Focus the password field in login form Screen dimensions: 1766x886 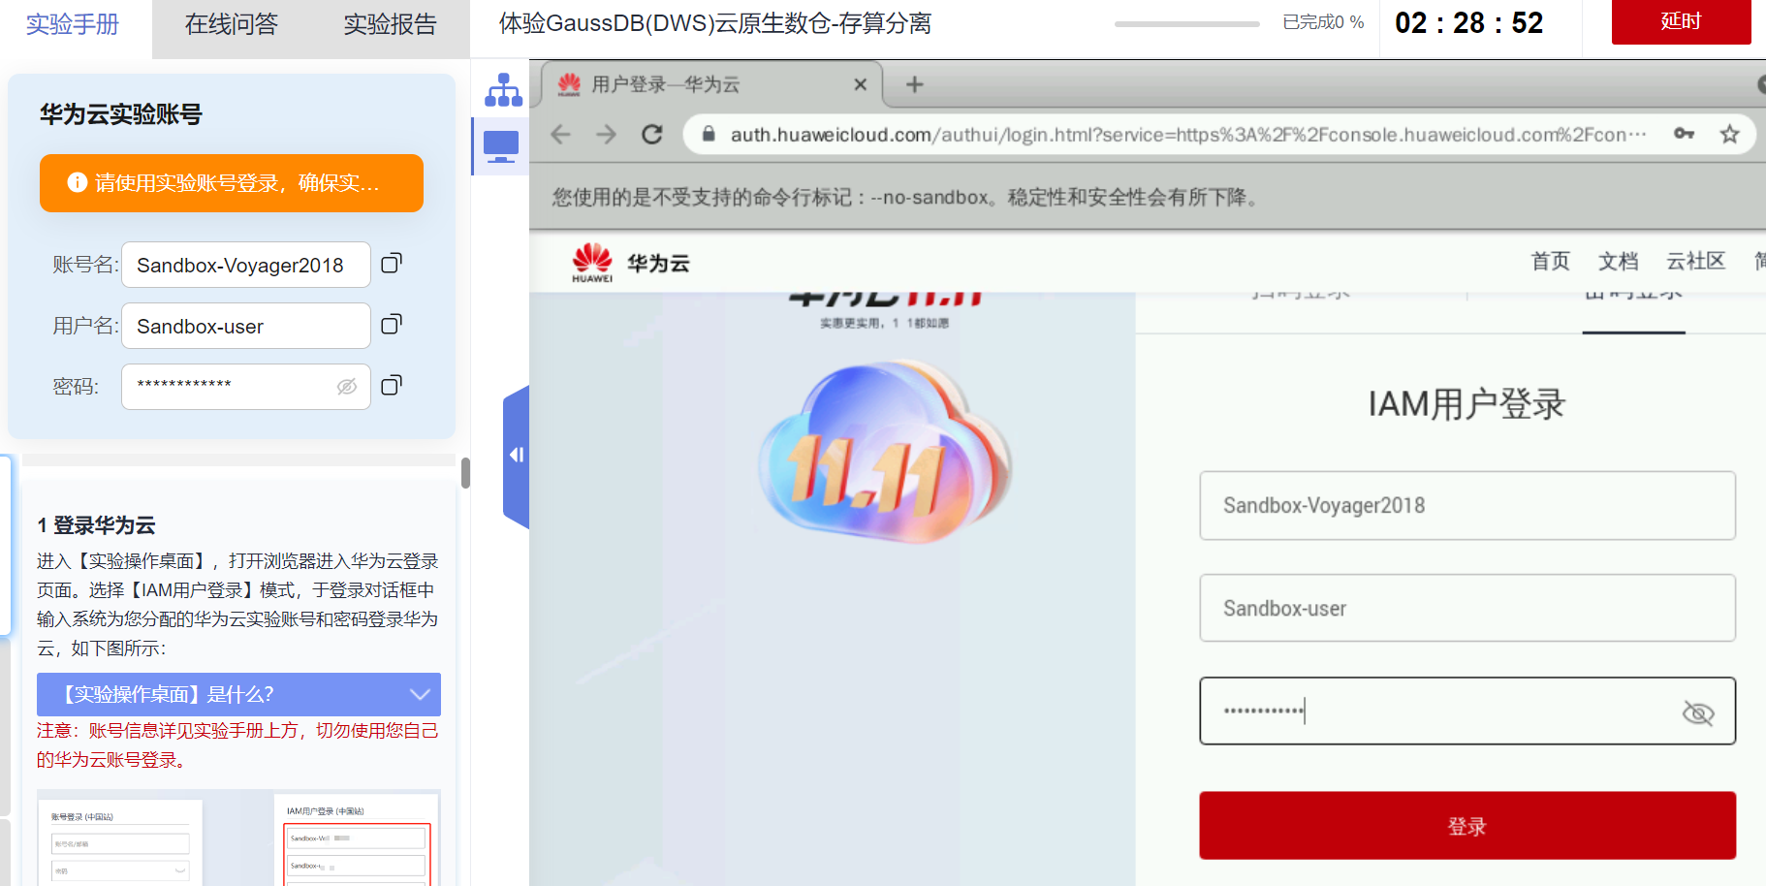[1467, 711]
